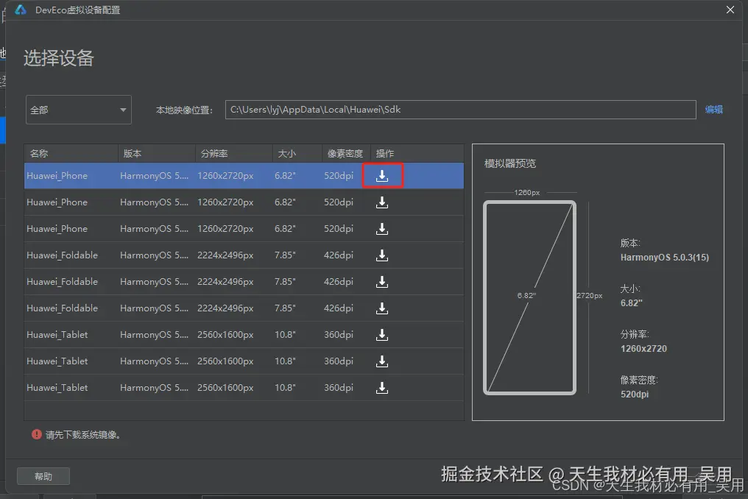Click the 模拟器预览 panel title
Viewport: 748px width, 499px height.
tap(510, 163)
